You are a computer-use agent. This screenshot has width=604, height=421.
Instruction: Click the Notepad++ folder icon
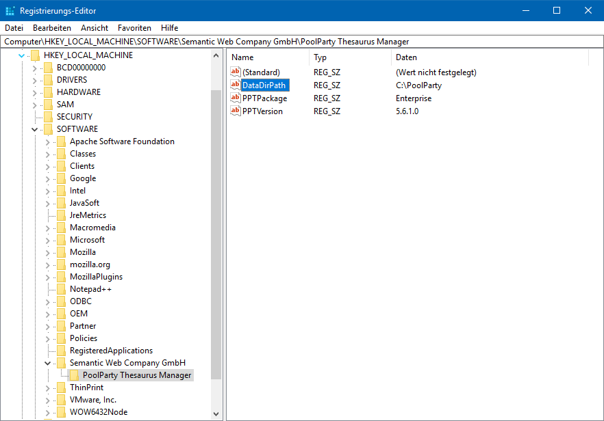[x=61, y=289]
